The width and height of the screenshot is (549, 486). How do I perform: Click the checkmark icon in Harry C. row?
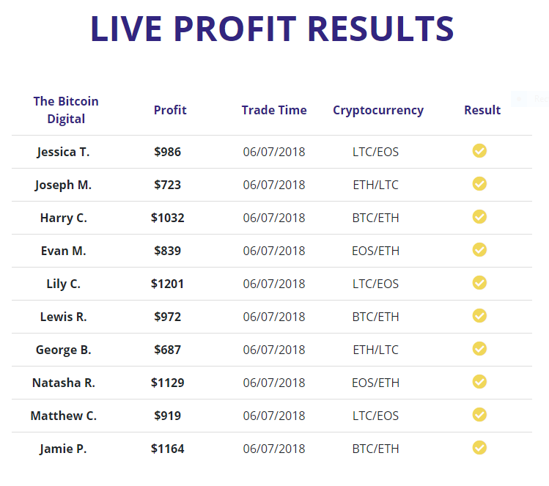tap(479, 217)
